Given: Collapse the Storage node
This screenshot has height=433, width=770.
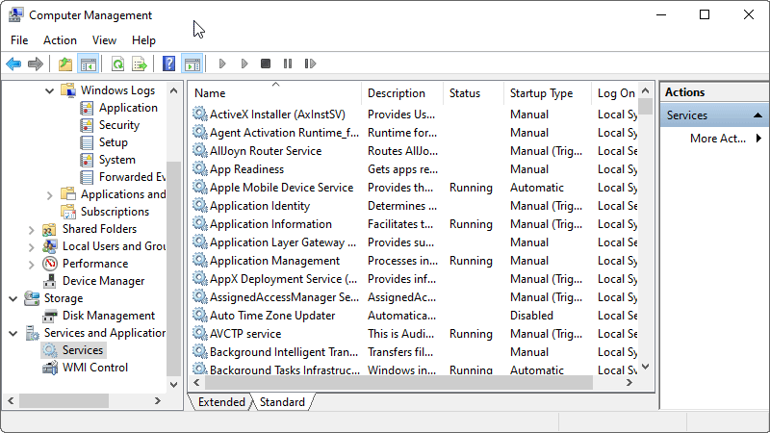Looking at the screenshot, I should pyautogui.click(x=13, y=298).
